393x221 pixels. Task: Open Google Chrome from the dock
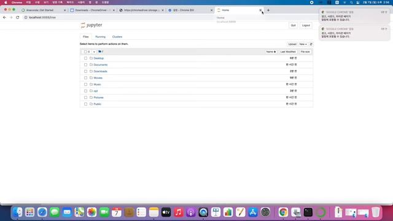click(283, 212)
